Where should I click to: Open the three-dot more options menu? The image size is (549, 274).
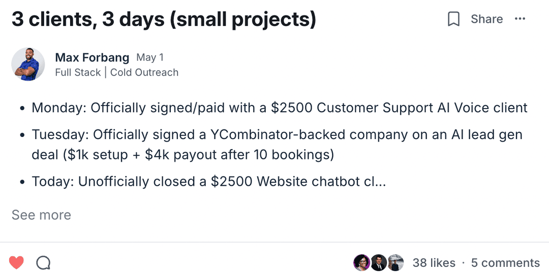(x=520, y=19)
